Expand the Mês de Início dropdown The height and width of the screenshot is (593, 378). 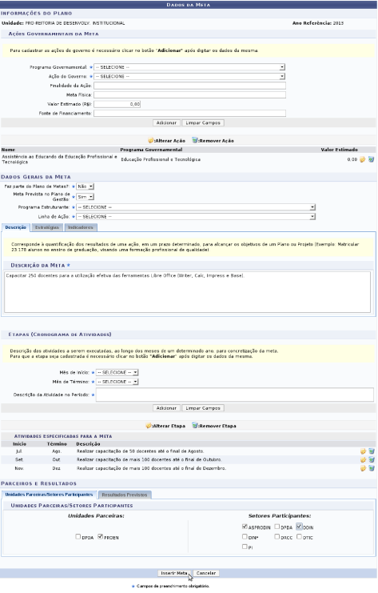tap(117, 372)
